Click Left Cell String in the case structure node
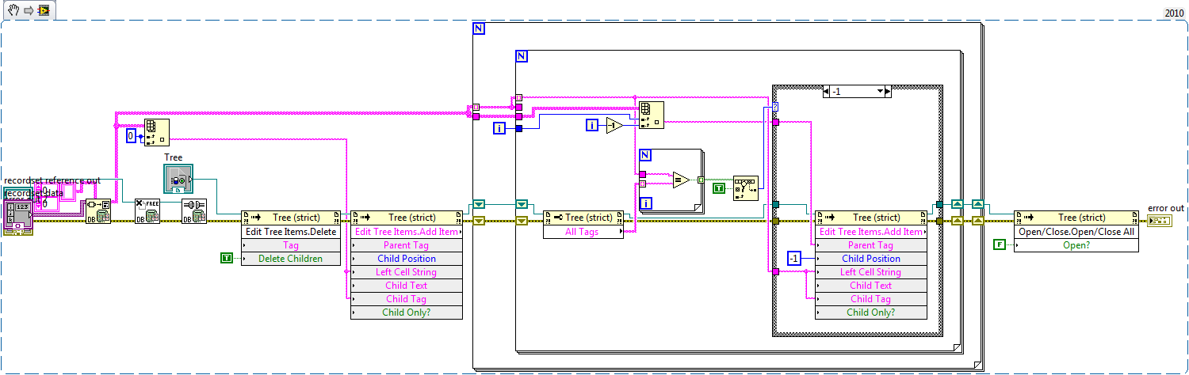1189x375 pixels. (871, 271)
